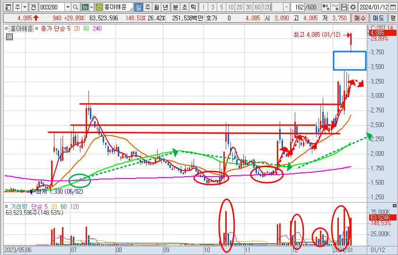Select the 년 yearly chart period
Screen dimensions: 398x255
click(x=166, y=7)
